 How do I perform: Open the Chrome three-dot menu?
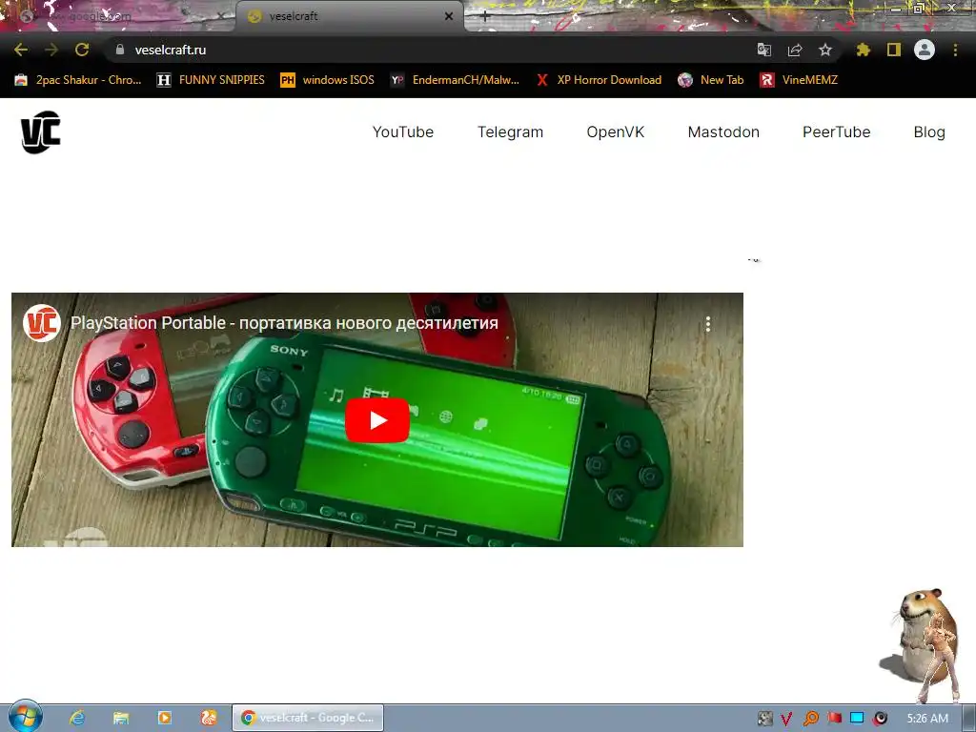pos(955,50)
